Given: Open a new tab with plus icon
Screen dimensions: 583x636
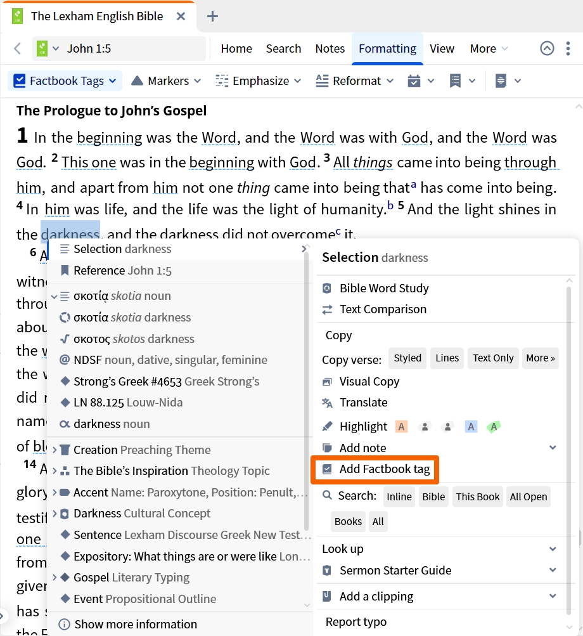Looking at the screenshot, I should 212,16.
